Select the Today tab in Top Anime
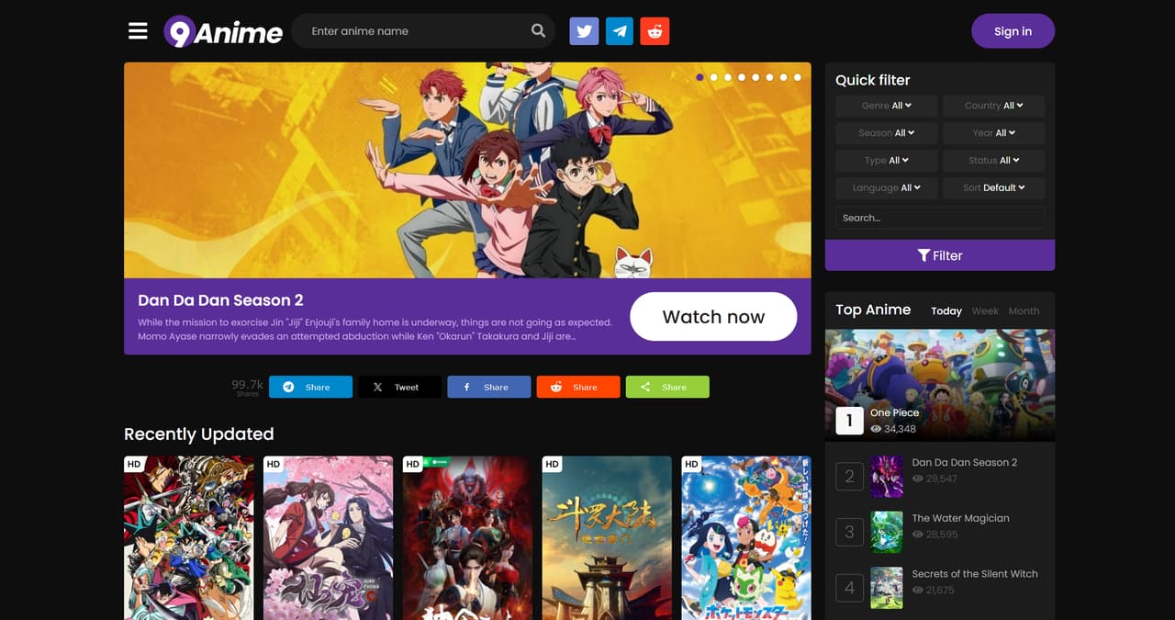The image size is (1175, 620). click(946, 310)
